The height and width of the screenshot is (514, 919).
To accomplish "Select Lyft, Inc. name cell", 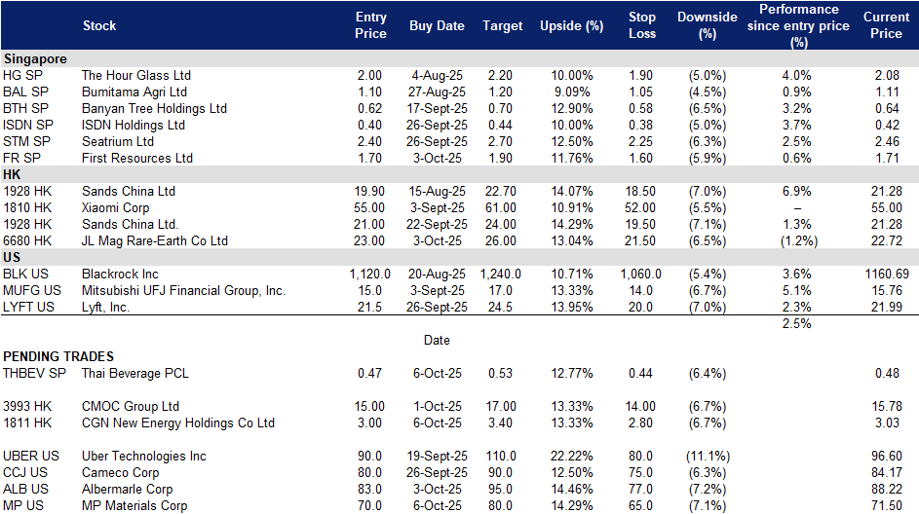I will 105,307.
